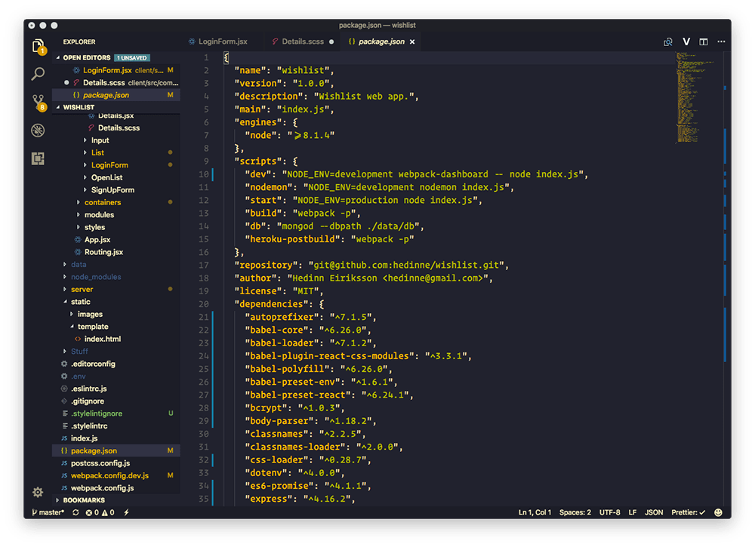This screenshot has height=547, width=755.
Task: Open package.json in Open Editors list
Action: [116, 95]
